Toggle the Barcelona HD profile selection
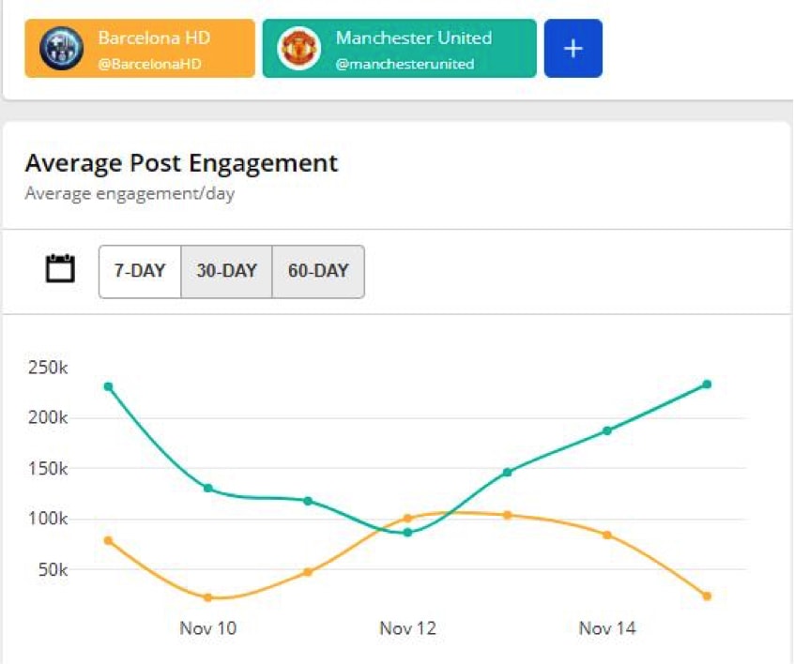This screenshot has height=664, width=794. [141, 49]
